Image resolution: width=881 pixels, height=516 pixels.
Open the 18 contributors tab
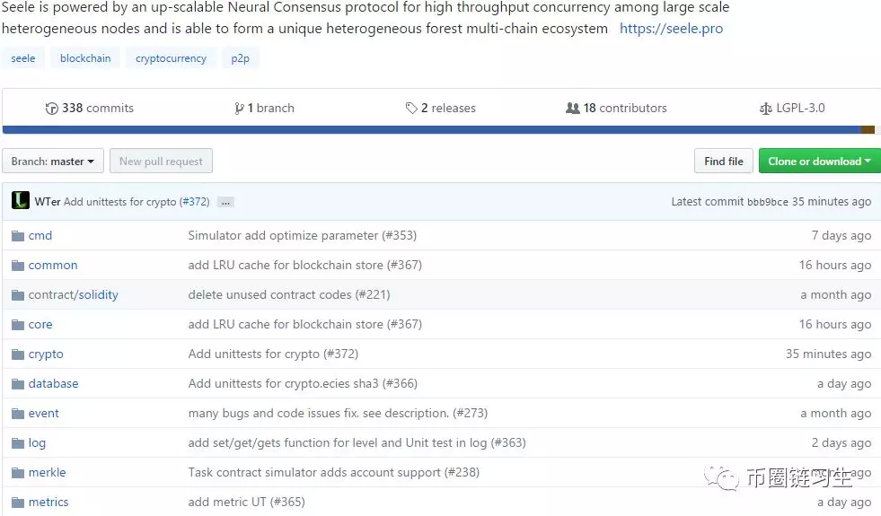(x=616, y=109)
